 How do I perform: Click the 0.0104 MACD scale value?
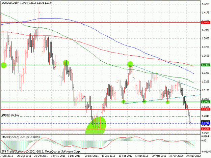(x=205, y=136)
